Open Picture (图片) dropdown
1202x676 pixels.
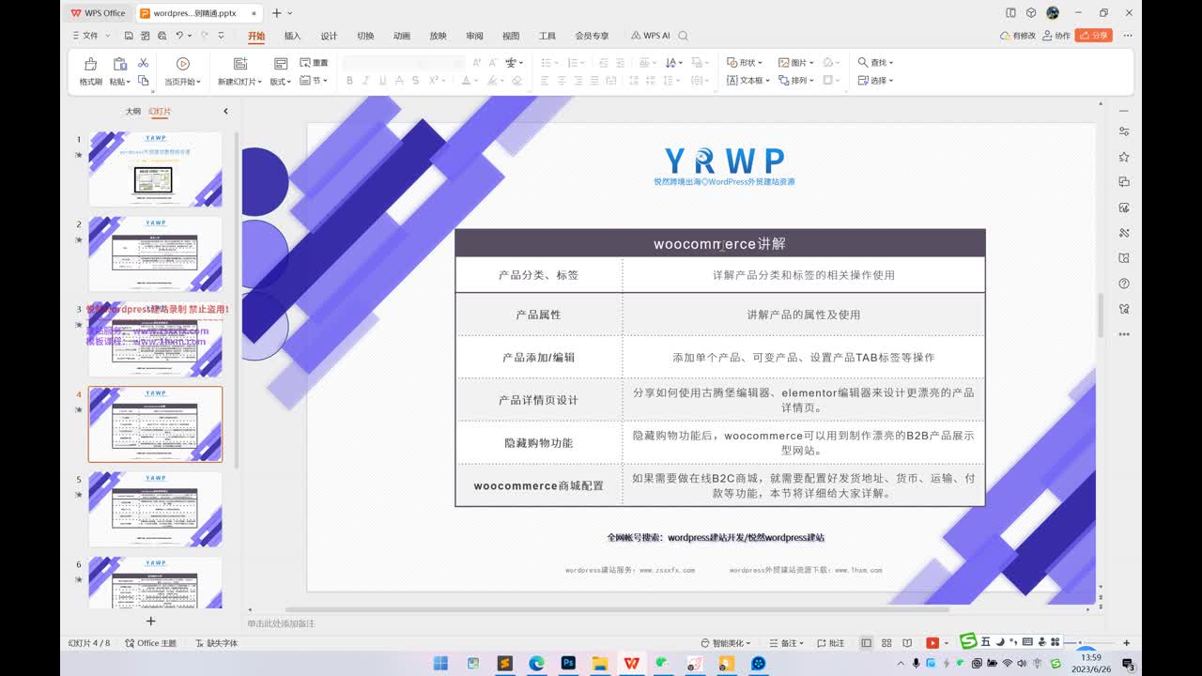(x=796, y=63)
